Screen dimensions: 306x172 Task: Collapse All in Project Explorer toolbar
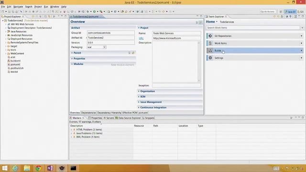45,16
